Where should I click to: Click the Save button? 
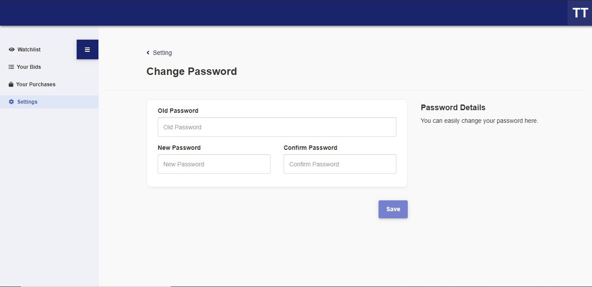tap(393, 209)
